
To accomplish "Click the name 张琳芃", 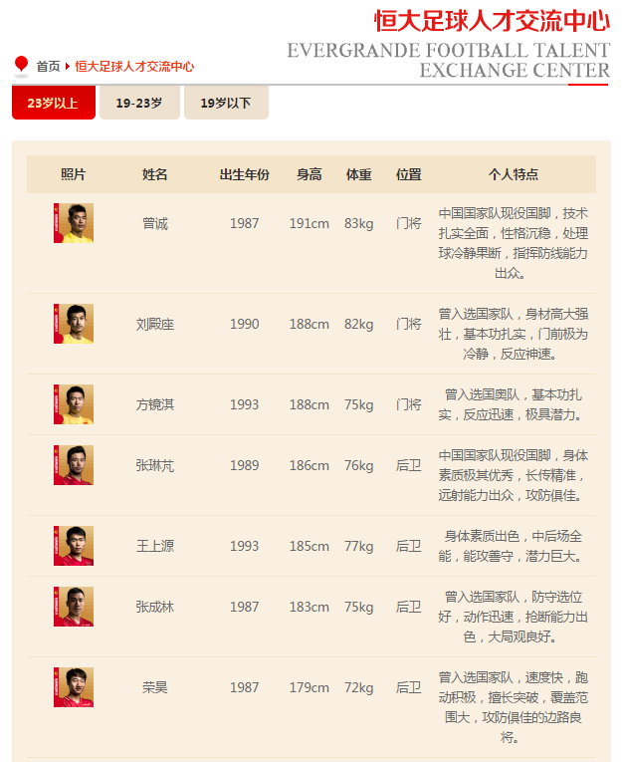I will click(x=155, y=465).
